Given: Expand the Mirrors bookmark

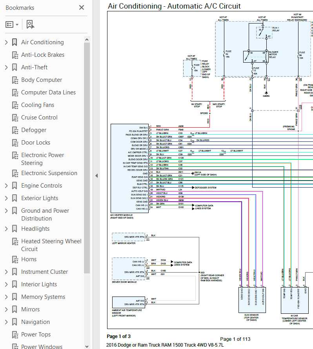Looking at the screenshot, I should [x=6, y=309].
